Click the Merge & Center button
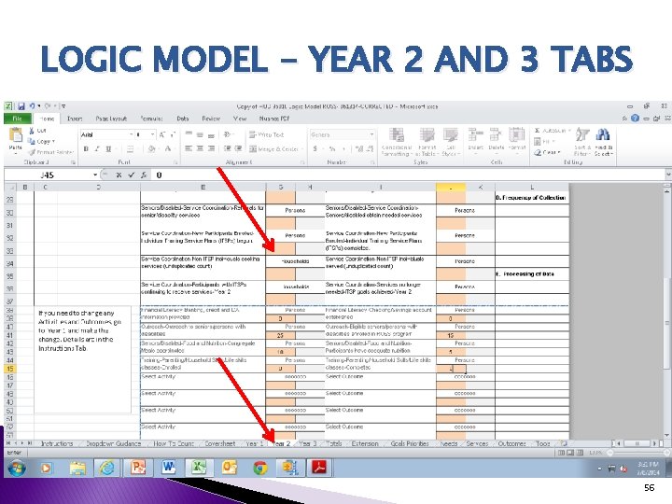This screenshot has height=504, width=672. (273, 148)
